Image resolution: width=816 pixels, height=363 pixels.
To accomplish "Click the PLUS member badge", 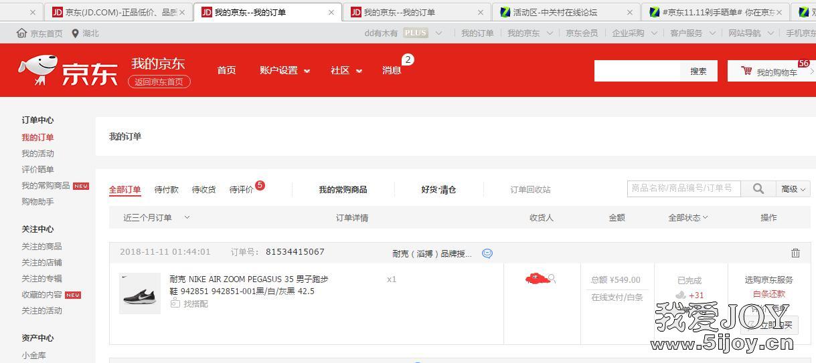I will 416,33.
